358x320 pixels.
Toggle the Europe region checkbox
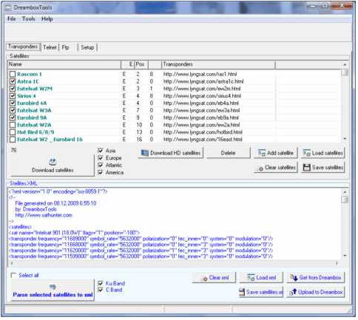coord(101,158)
